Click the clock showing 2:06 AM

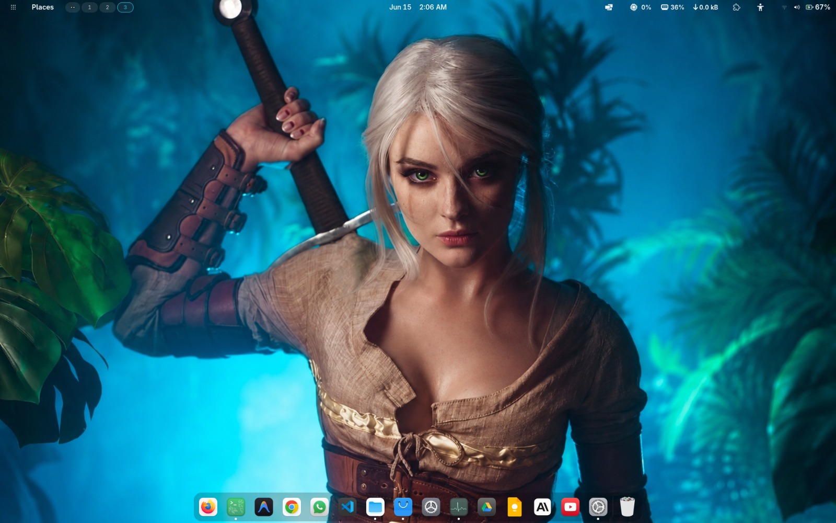click(433, 7)
